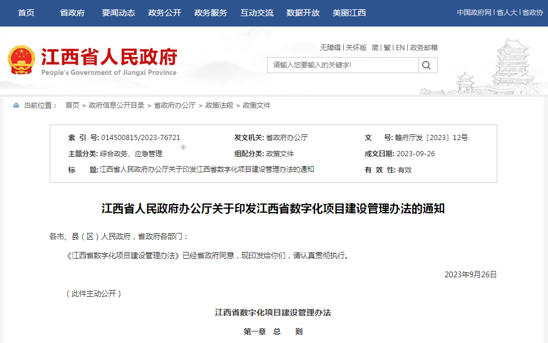The width and height of the screenshot is (548, 343).
Task: Switch to the EN English version
Action: point(400,48)
